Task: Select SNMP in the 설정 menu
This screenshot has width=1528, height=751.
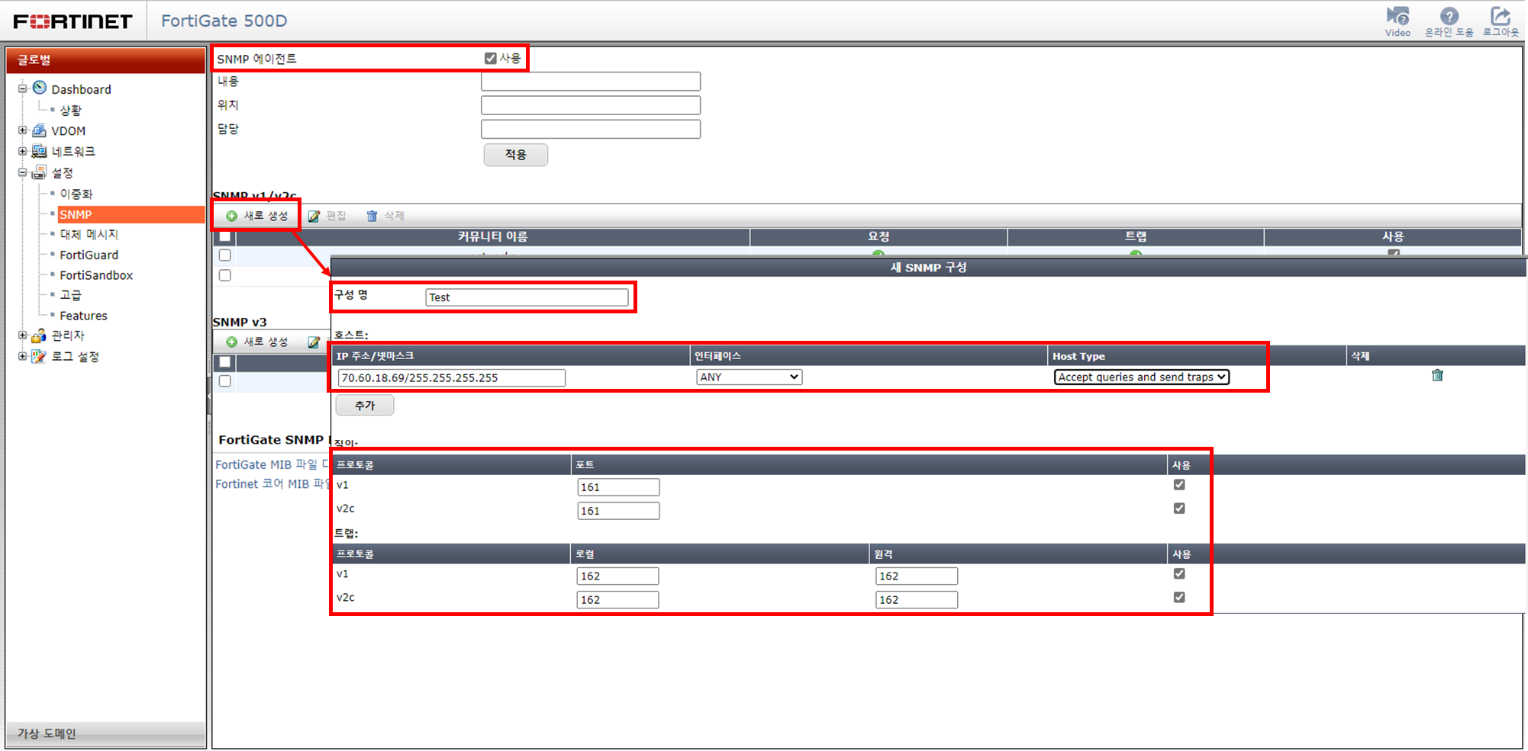Action: [x=131, y=214]
